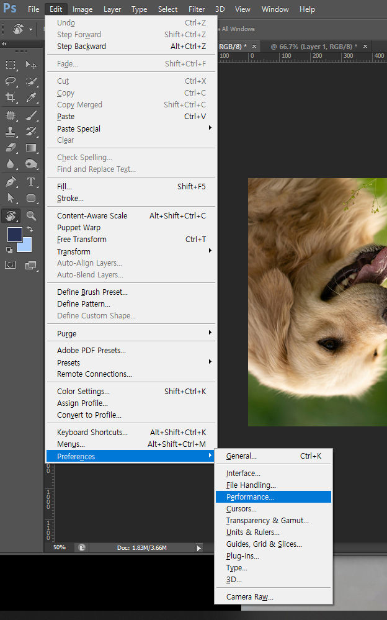Select the Lasso tool
387x620 pixels.
pos(11,81)
